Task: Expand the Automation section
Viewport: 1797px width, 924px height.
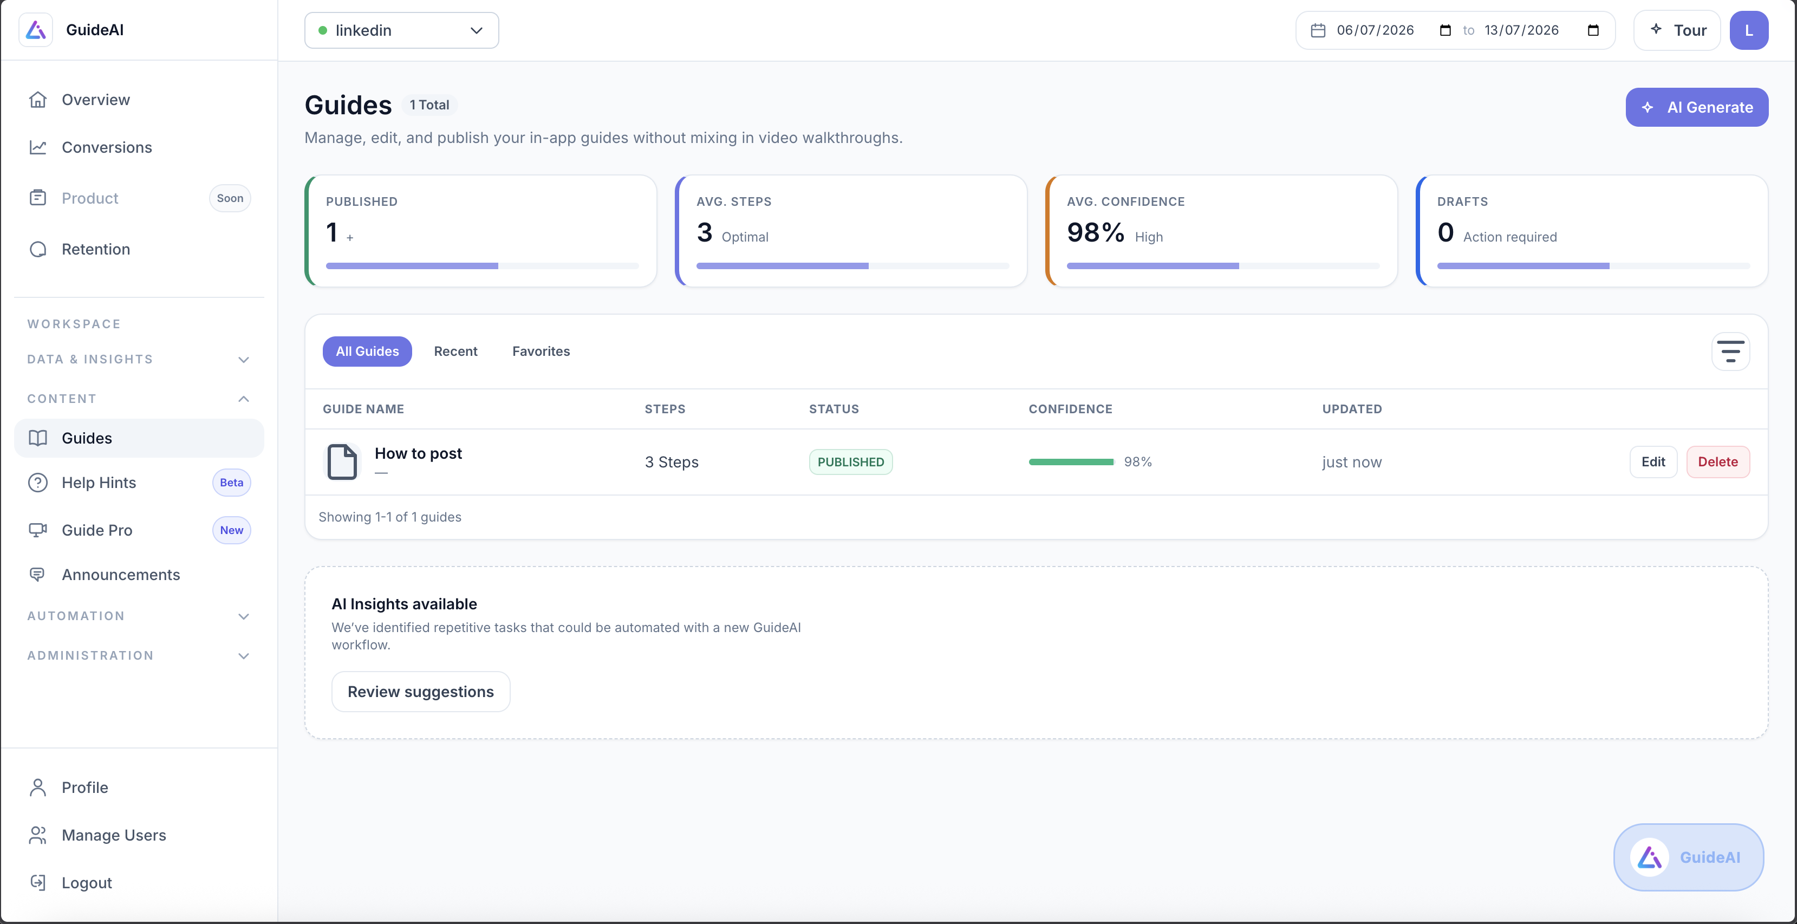Action: point(139,616)
